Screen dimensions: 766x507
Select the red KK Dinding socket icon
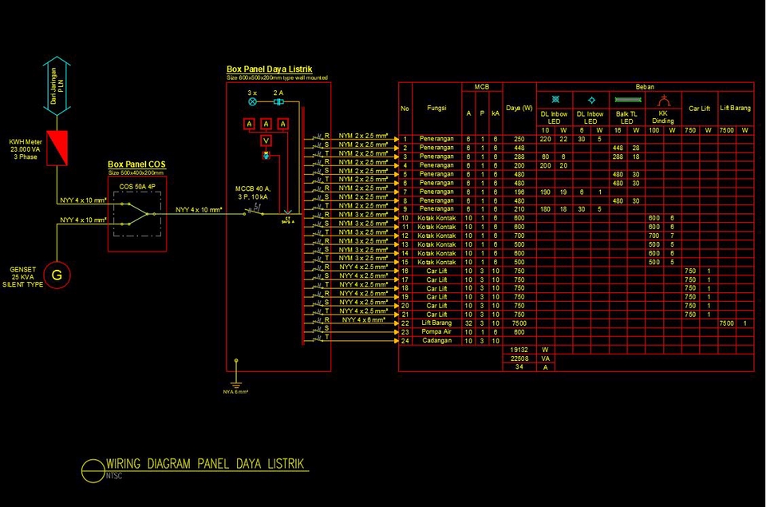[x=663, y=101]
